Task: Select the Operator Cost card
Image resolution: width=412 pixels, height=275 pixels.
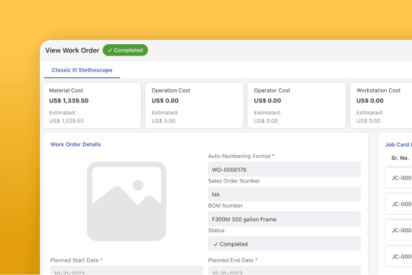Action: click(296, 105)
